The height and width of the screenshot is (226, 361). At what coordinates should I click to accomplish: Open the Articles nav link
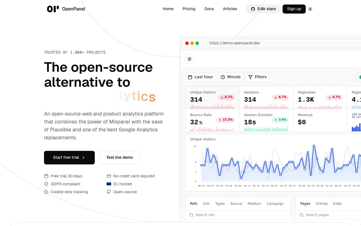click(230, 9)
